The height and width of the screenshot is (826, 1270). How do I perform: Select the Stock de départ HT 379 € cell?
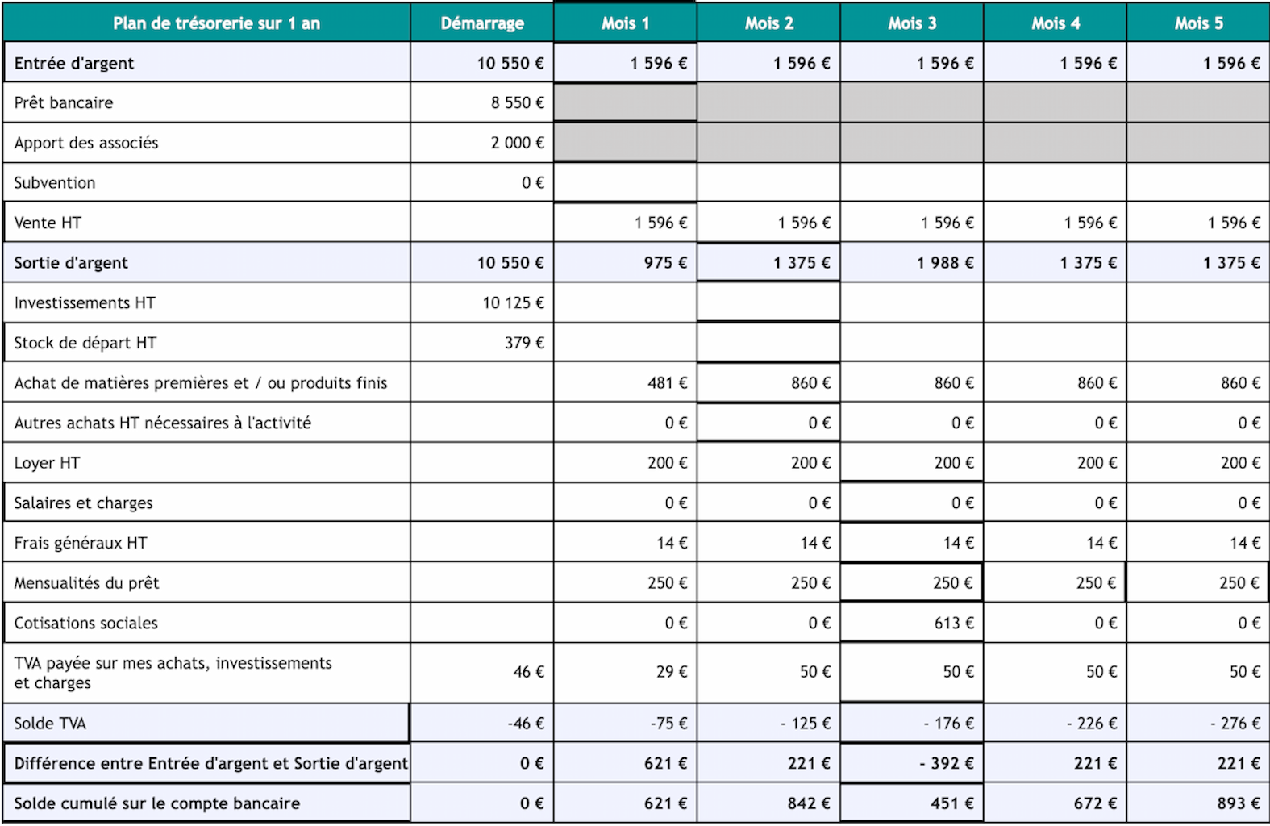point(482,343)
